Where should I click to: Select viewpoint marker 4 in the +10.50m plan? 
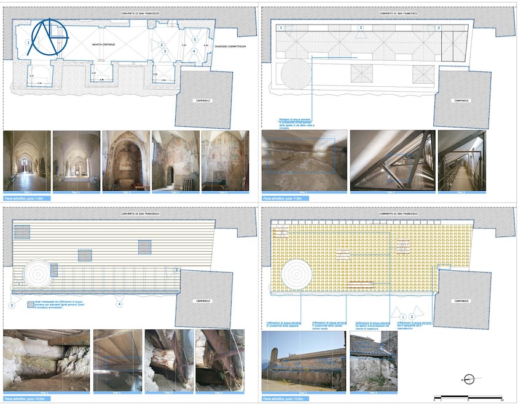[x=120, y=304]
